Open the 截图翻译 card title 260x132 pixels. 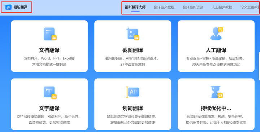click(133, 50)
